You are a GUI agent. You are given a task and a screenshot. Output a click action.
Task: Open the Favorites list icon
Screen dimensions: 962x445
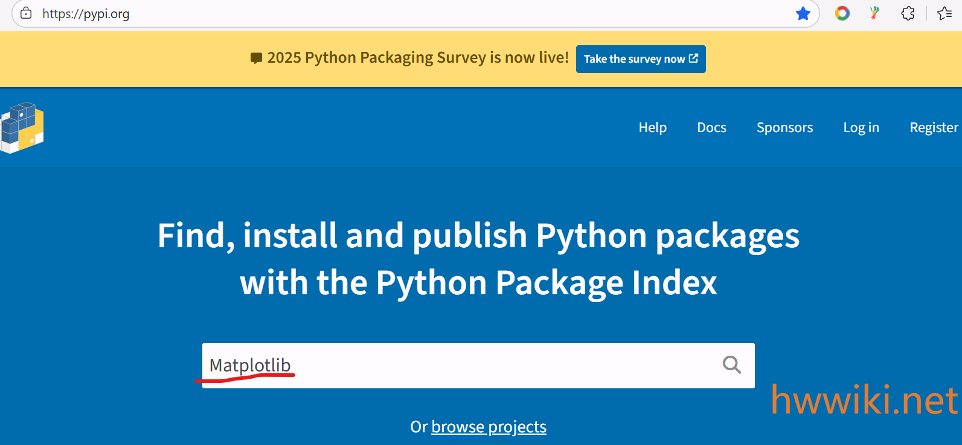pos(944,13)
